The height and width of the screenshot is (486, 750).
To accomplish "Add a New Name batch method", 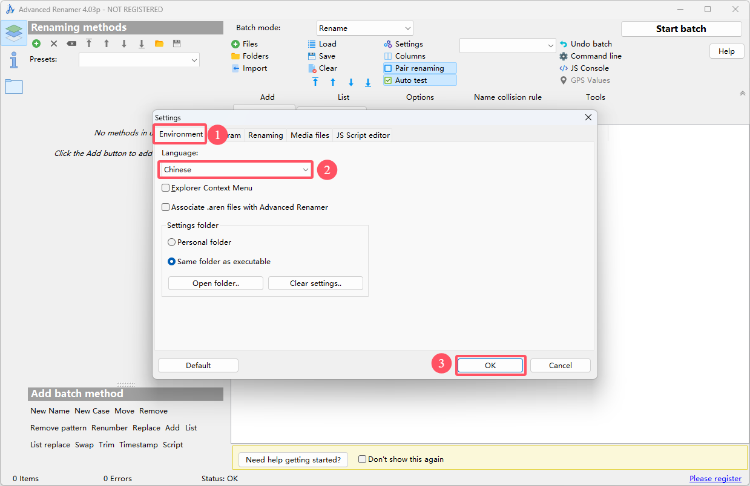I will click(50, 411).
